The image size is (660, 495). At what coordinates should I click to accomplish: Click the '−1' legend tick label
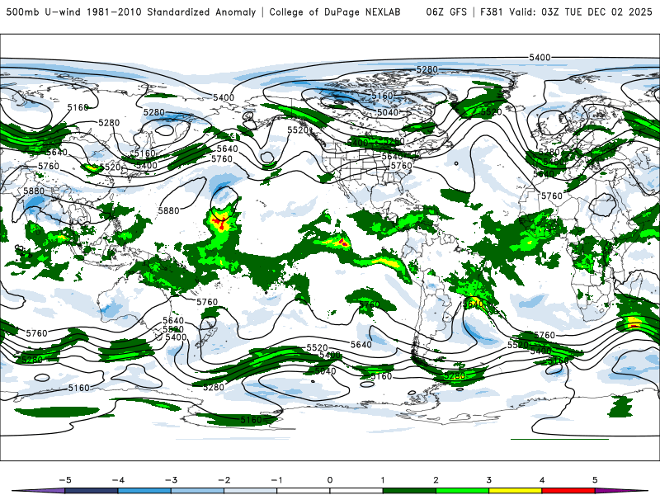(x=276, y=480)
